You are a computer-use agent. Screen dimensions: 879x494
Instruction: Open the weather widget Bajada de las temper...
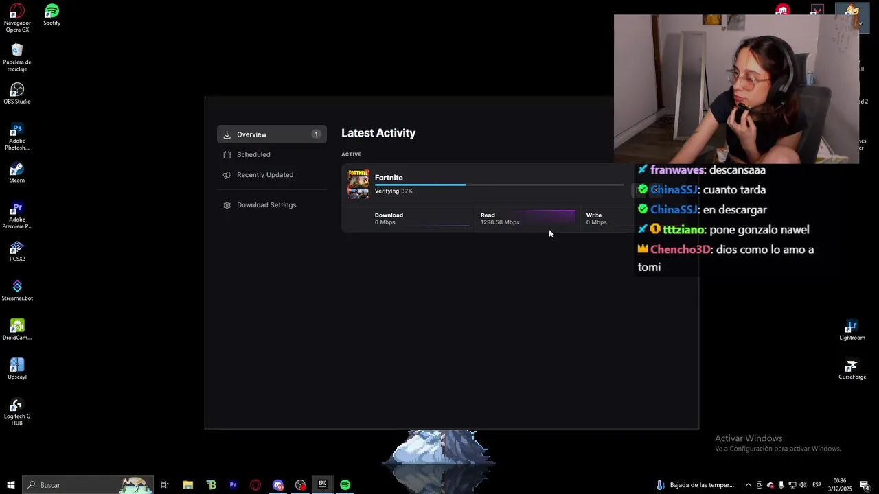pos(696,485)
